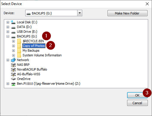Collapse the BACKUPS (G:) tree node
Image resolution: width=152 pixels, height=116 pixels.
[8, 36]
